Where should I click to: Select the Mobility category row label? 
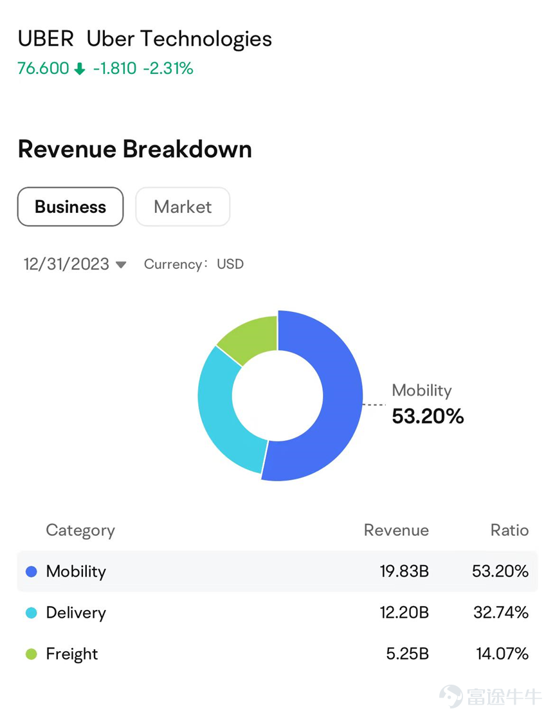point(76,571)
